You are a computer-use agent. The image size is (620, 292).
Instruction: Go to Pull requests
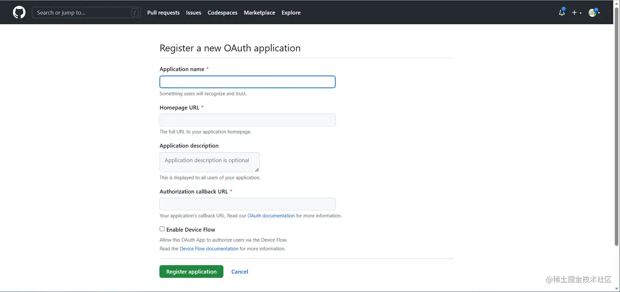tap(163, 13)
